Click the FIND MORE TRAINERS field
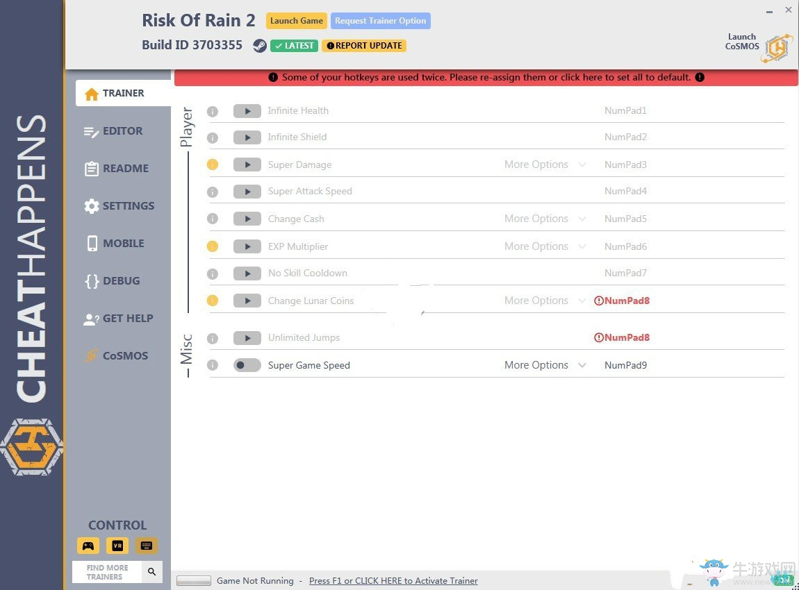 point(107,572)
